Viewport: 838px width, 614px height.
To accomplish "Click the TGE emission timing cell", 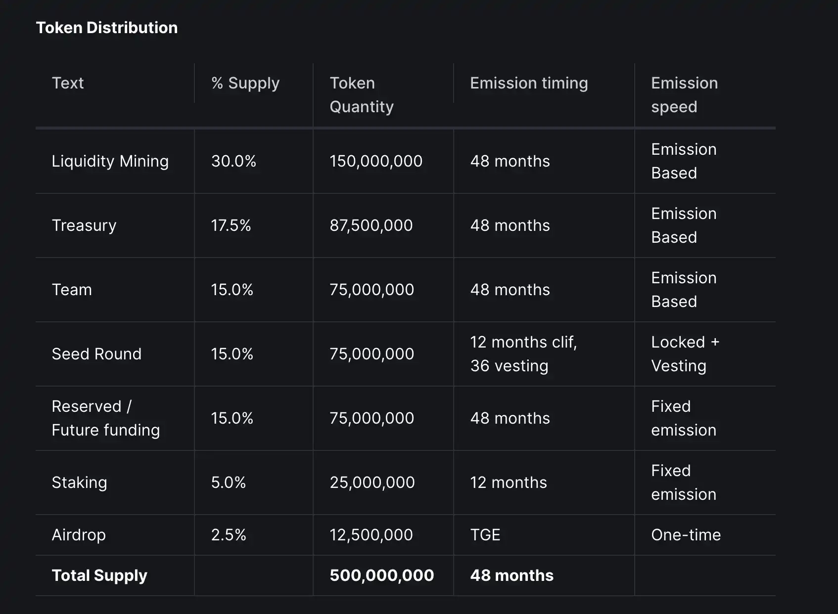I will (x=485, y=535).
